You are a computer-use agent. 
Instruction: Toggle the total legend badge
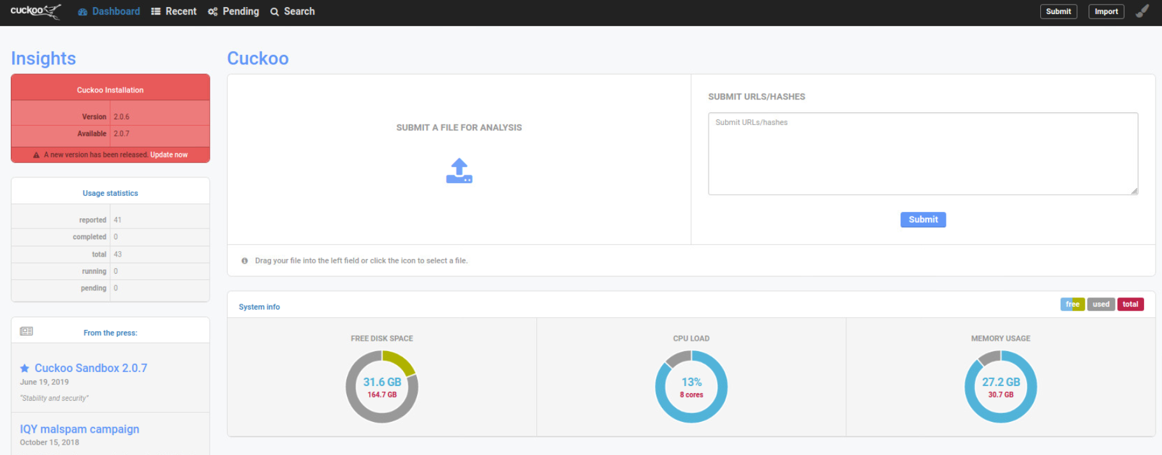pos(1130,304)
